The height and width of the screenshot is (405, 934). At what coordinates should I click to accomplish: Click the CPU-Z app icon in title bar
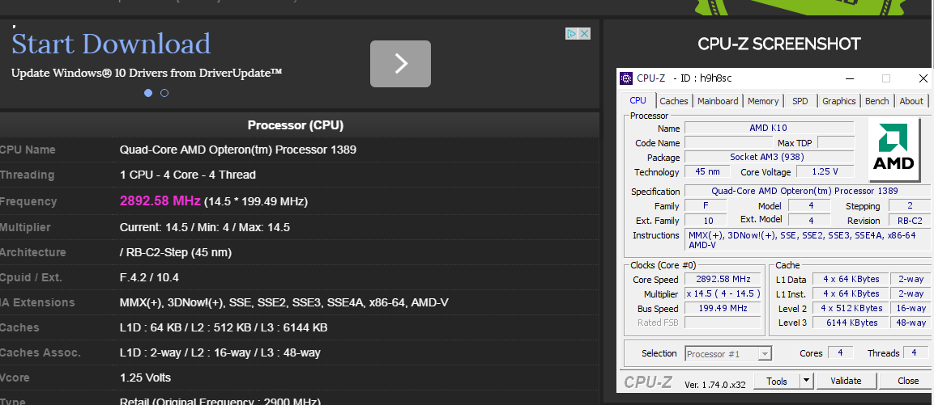click(626, 78)
